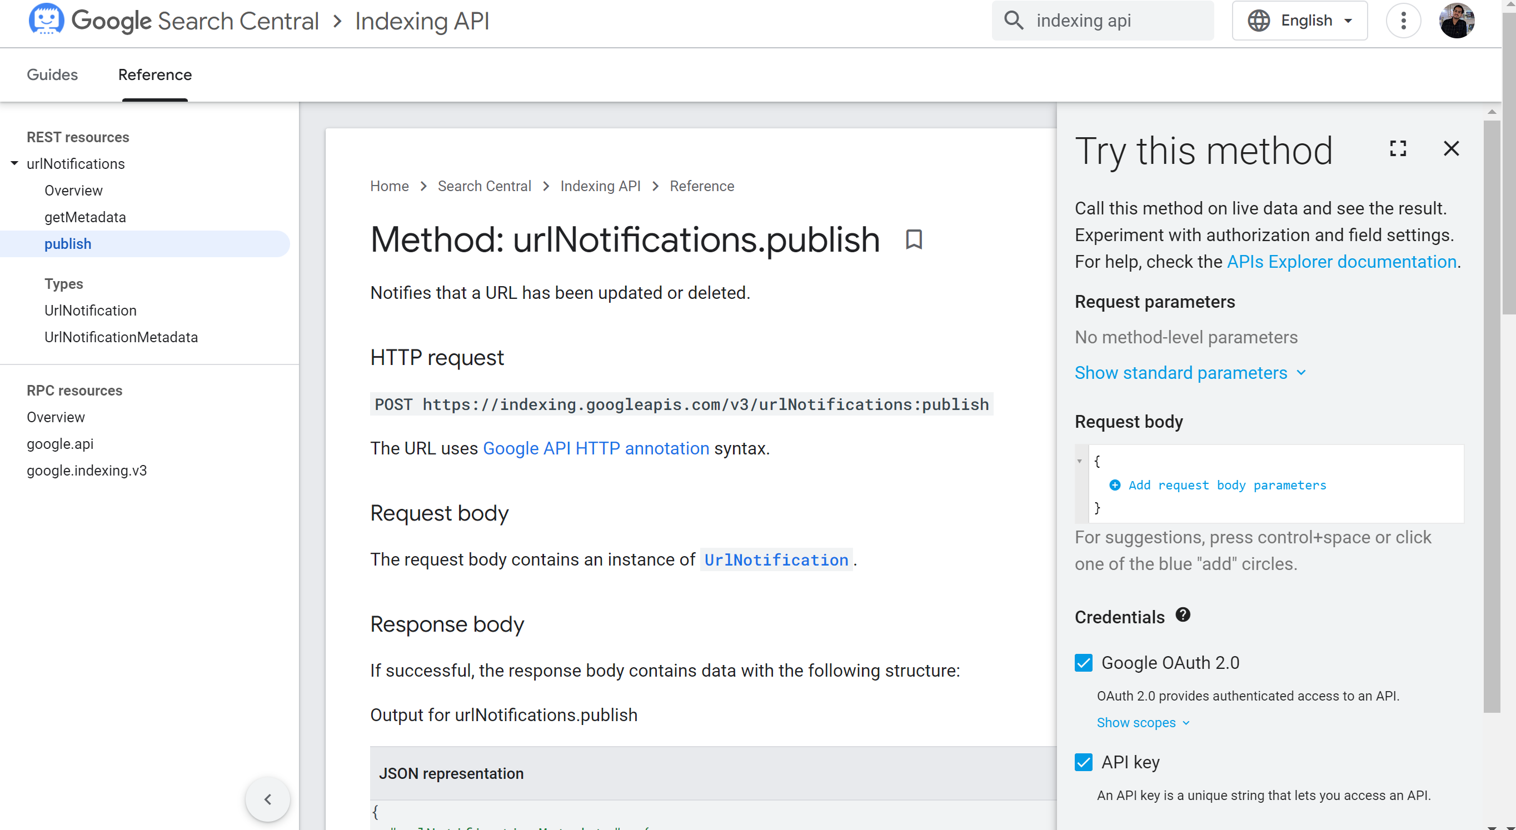Open the three-dot more options menu

coord(1403,21)
